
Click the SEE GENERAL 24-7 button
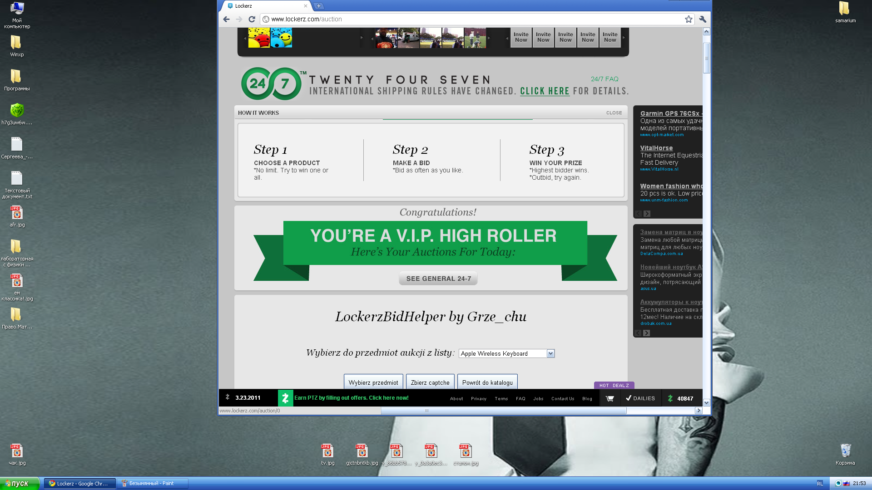click(x=438, y=279)
